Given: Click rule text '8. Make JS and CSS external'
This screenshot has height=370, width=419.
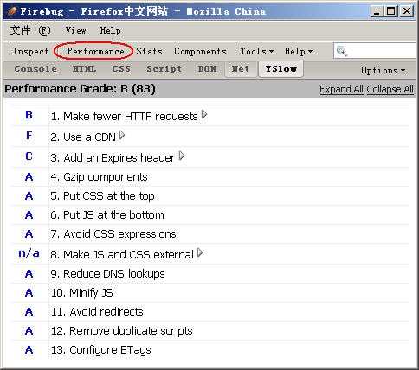Looking at the screenshot, I should 122,255.
